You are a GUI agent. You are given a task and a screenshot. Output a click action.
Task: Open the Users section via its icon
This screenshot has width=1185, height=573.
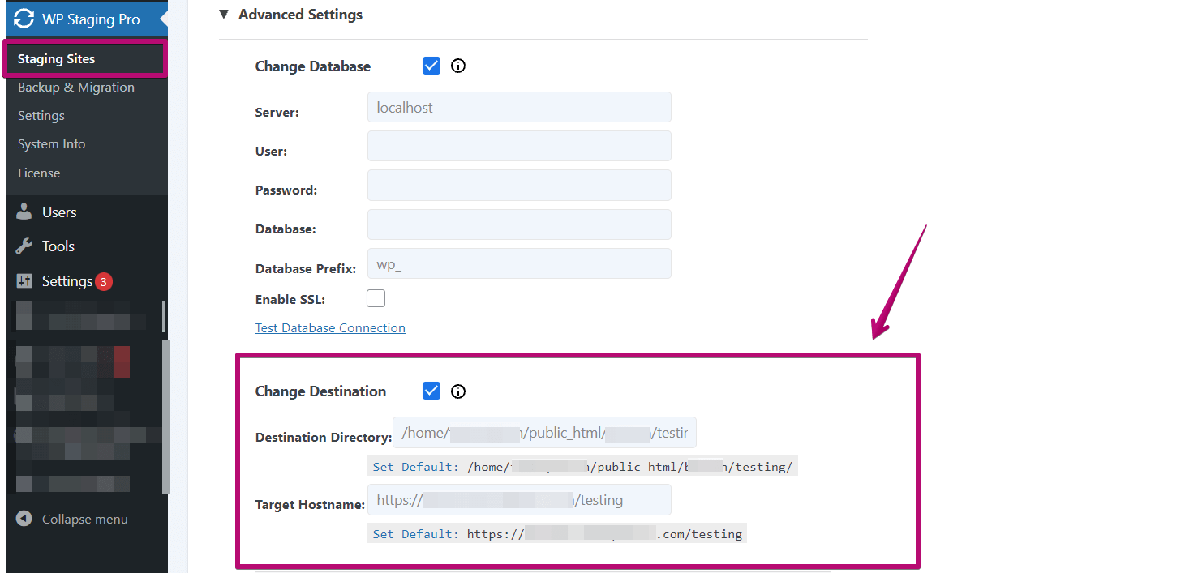(24, 212)
